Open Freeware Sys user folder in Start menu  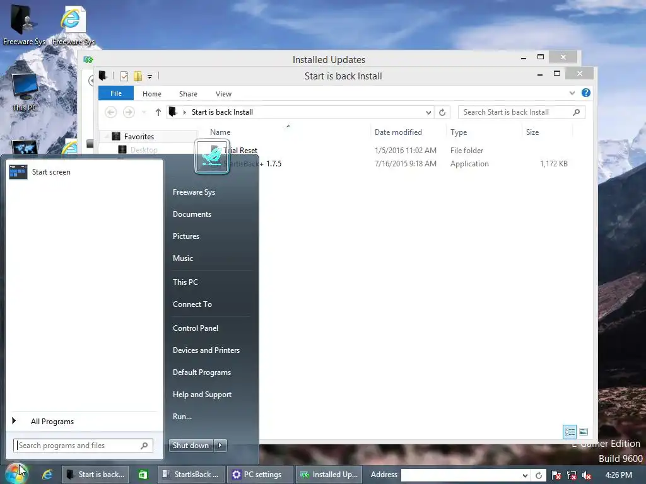point(194,192)
